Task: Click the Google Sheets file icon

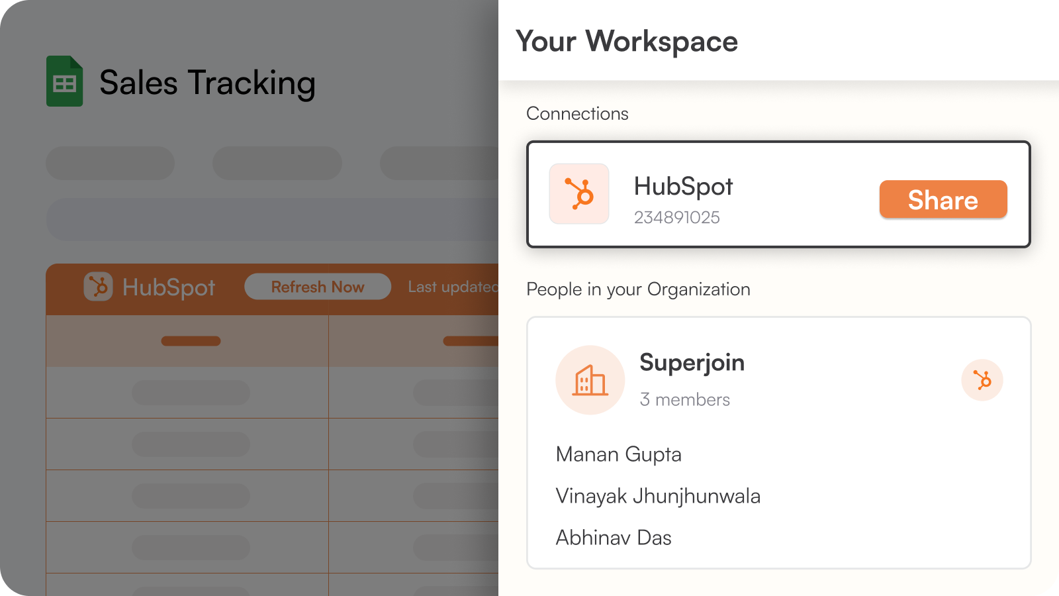Action: click(x=64, y=81)
